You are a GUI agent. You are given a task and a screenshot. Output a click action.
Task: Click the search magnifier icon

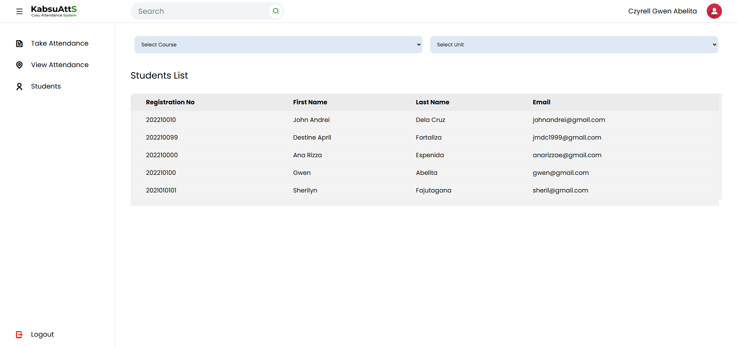click(276, 11)
